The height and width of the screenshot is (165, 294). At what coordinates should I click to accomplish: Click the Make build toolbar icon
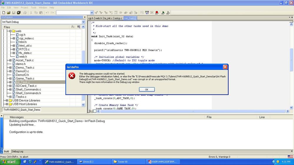pos(147,13)
